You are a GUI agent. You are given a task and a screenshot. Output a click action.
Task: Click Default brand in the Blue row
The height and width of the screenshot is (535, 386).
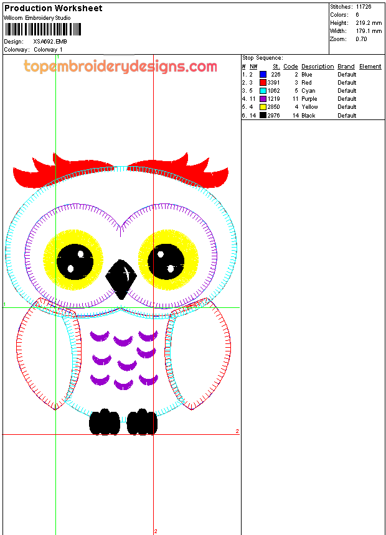(347, 75)
